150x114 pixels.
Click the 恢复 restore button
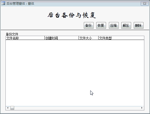coord(101,25)
